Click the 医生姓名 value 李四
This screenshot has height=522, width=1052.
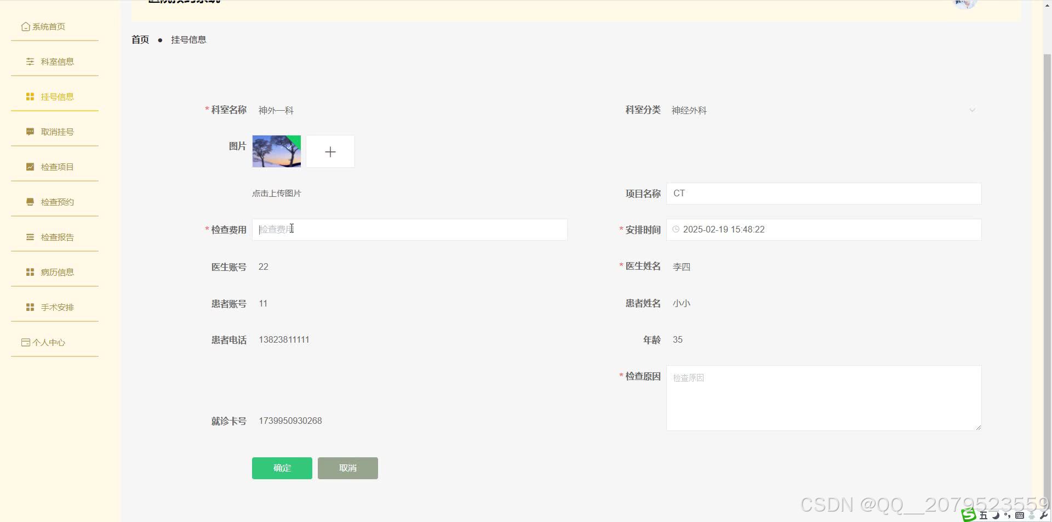coord(682,266)
